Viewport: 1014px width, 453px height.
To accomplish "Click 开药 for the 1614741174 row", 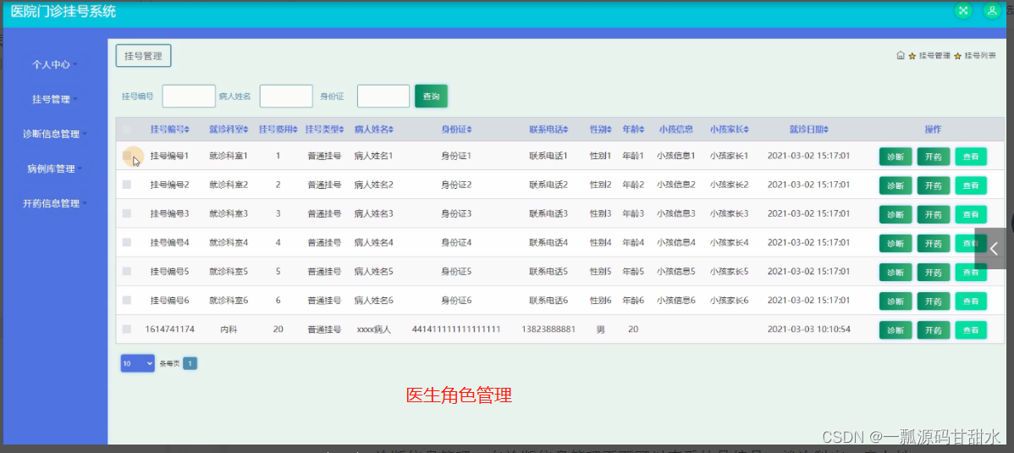I will pyautogui.click(x=933, y=330).
